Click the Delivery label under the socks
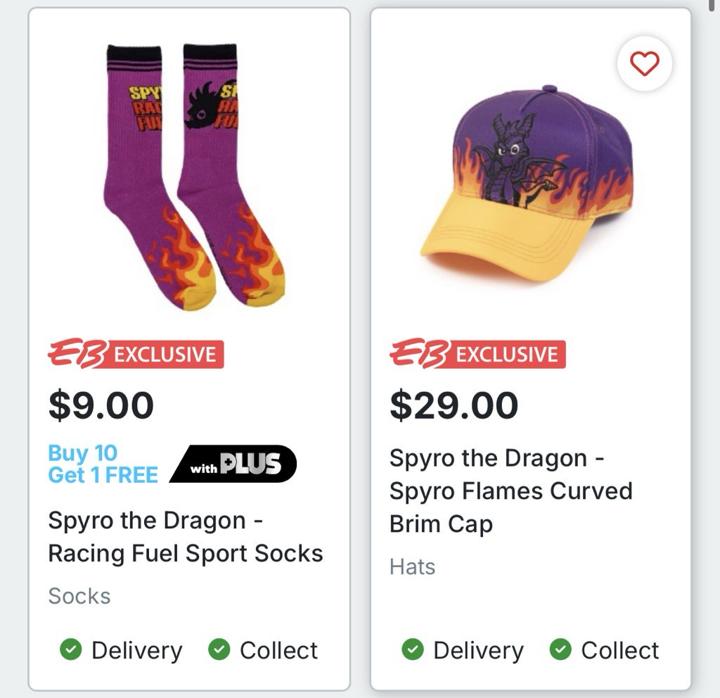 [x=137, y=650]
